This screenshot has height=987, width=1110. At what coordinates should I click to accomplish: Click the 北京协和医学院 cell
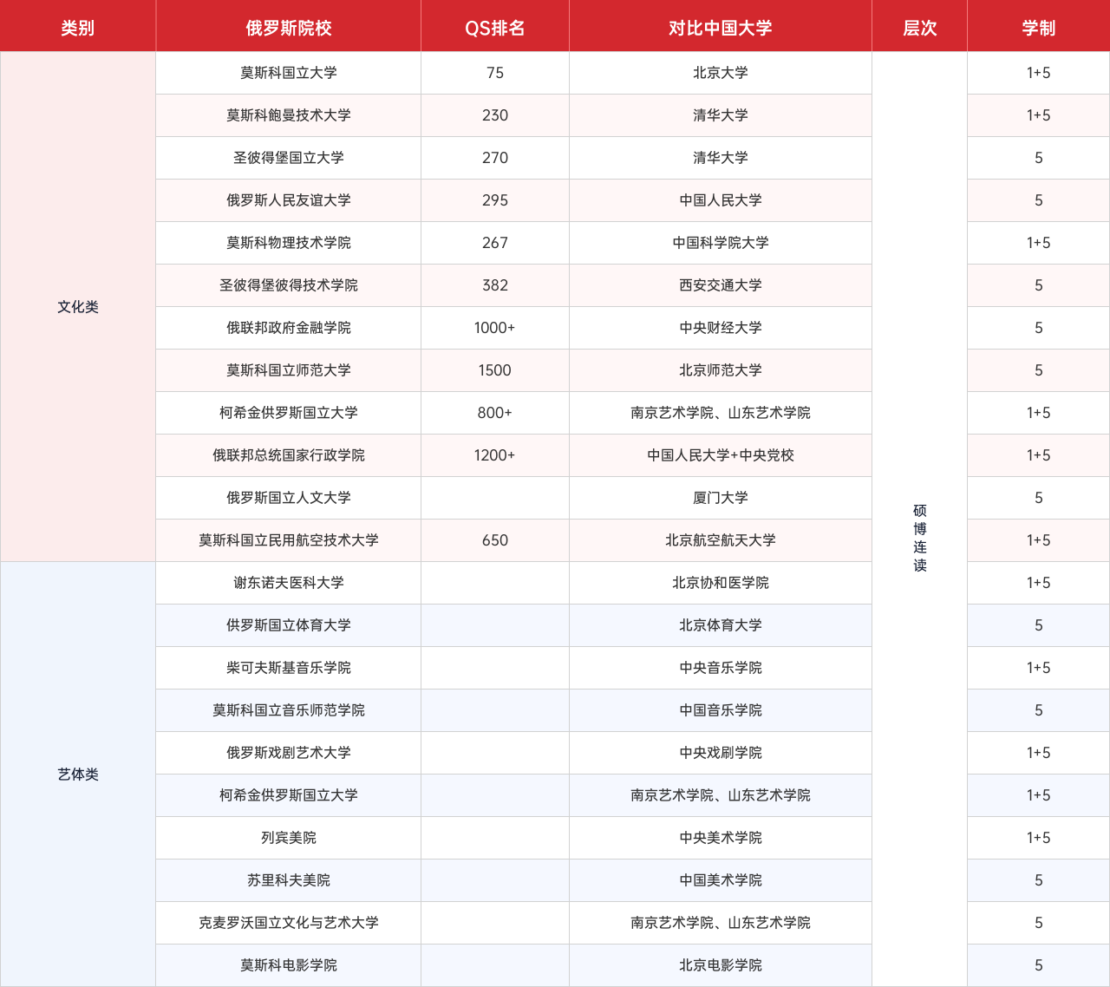click(x=721, y=583)
